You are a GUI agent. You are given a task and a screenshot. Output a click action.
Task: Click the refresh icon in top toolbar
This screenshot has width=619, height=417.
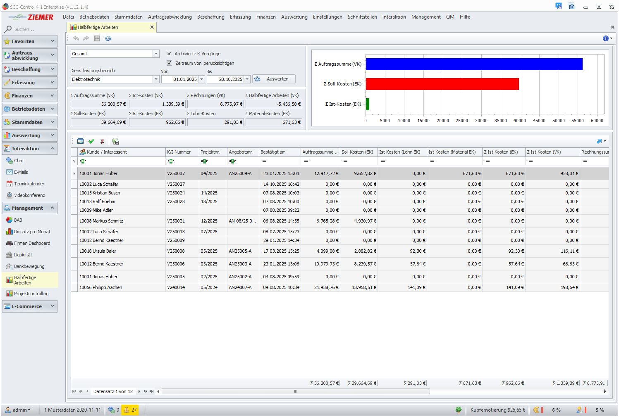(x=108, y=38)
